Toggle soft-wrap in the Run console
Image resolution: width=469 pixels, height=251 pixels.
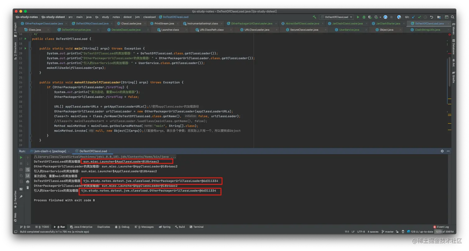[28, 170]
